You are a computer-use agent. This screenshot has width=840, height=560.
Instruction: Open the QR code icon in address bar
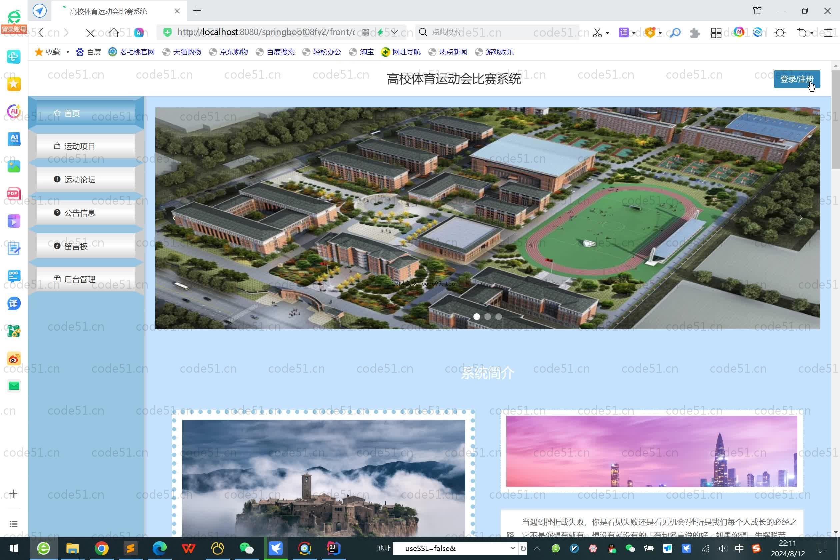(365, 33)
